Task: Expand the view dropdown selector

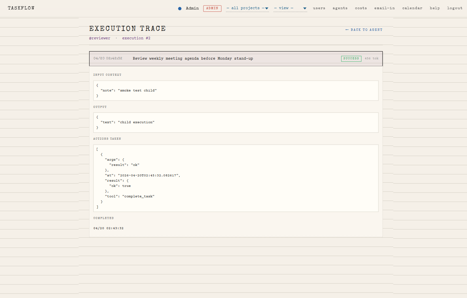Action: click(290, 8)
